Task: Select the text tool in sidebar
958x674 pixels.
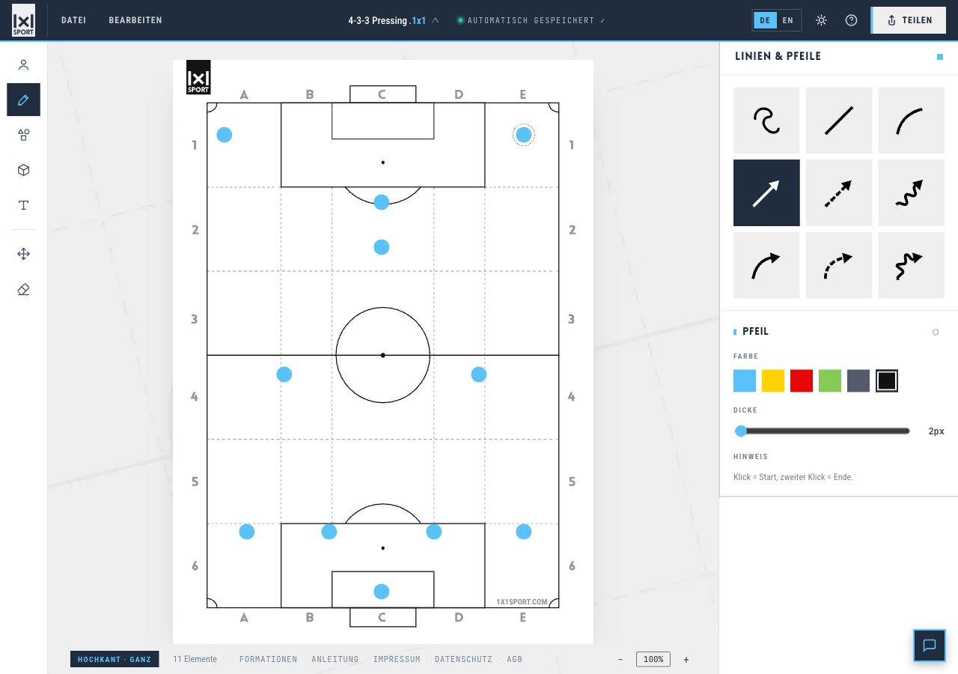Action: tap(23, 205)
